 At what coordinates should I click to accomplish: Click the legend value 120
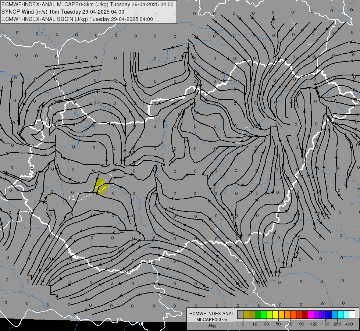tap(314, 324)
